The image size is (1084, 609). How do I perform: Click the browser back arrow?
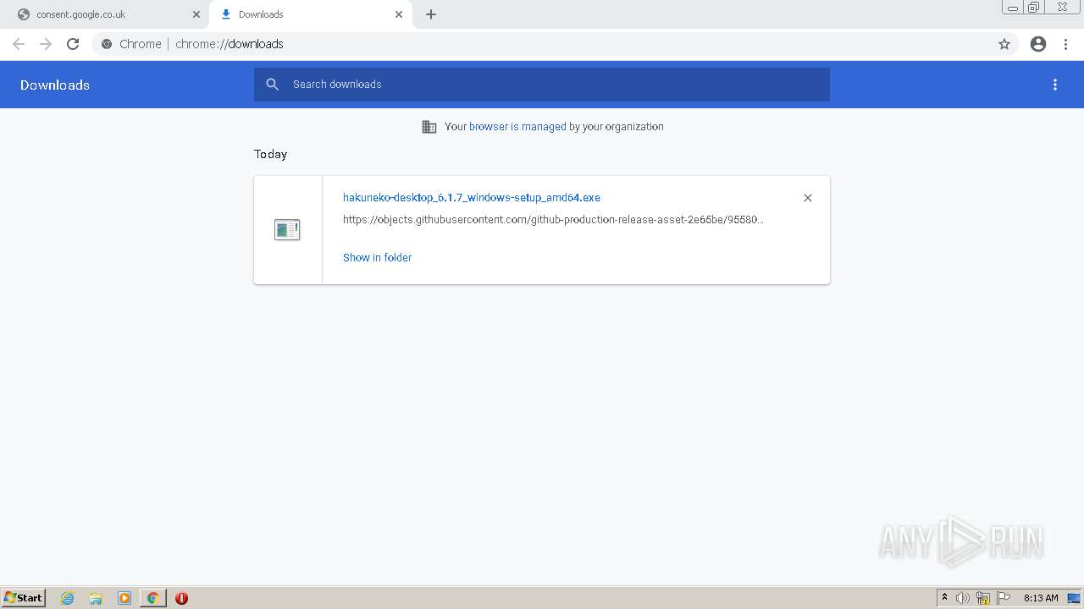coord(19,44)
